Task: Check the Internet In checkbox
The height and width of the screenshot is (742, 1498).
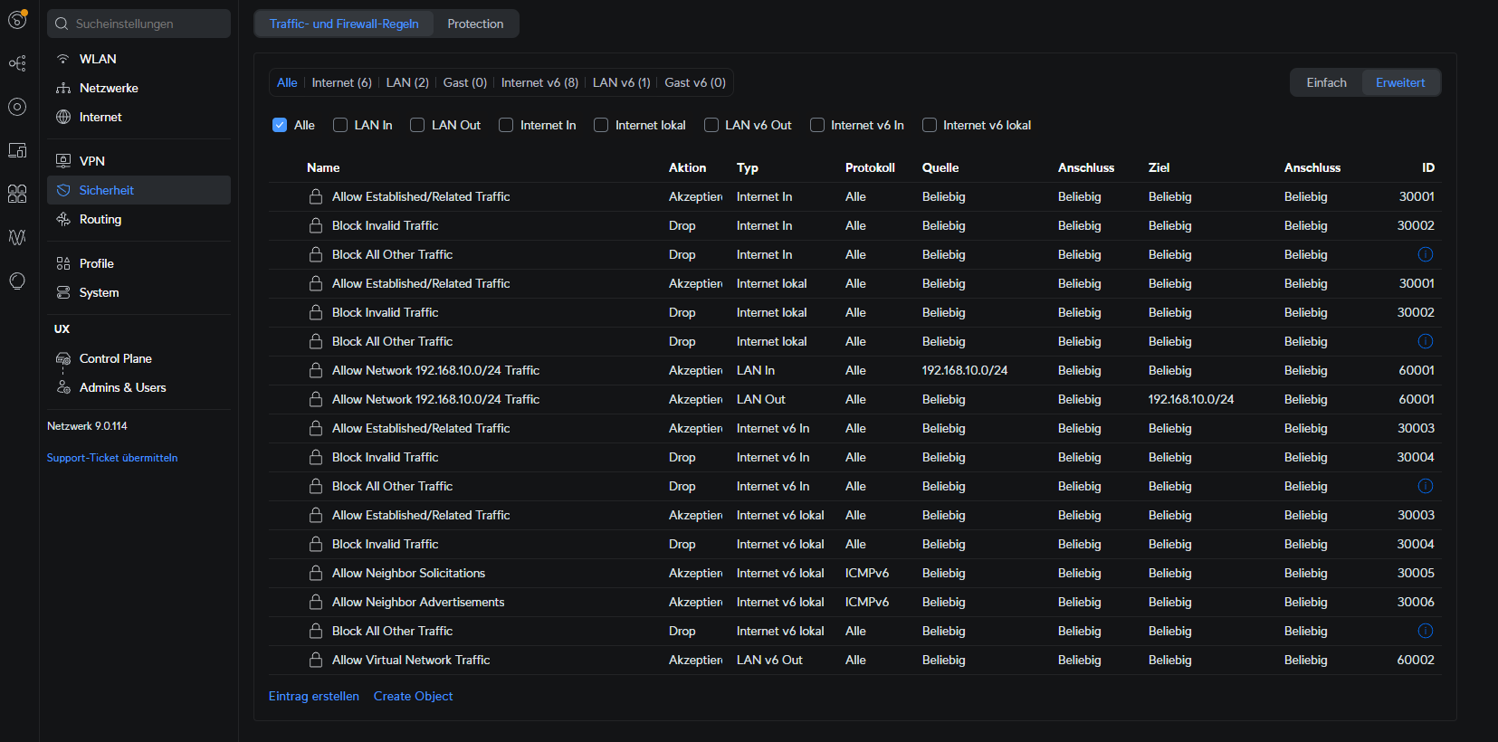Action: coord(506,125)
